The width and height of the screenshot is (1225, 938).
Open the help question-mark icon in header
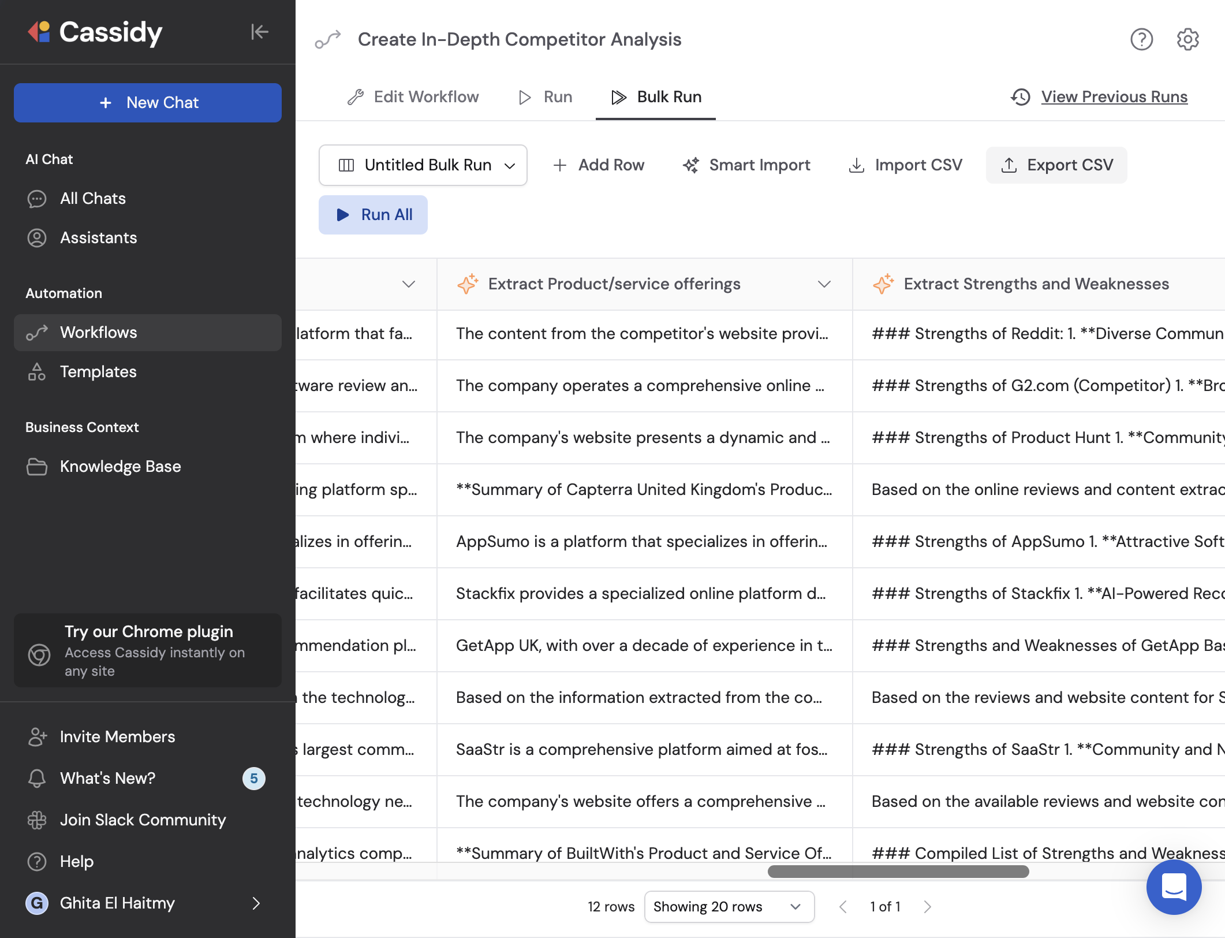[1141, 39]
